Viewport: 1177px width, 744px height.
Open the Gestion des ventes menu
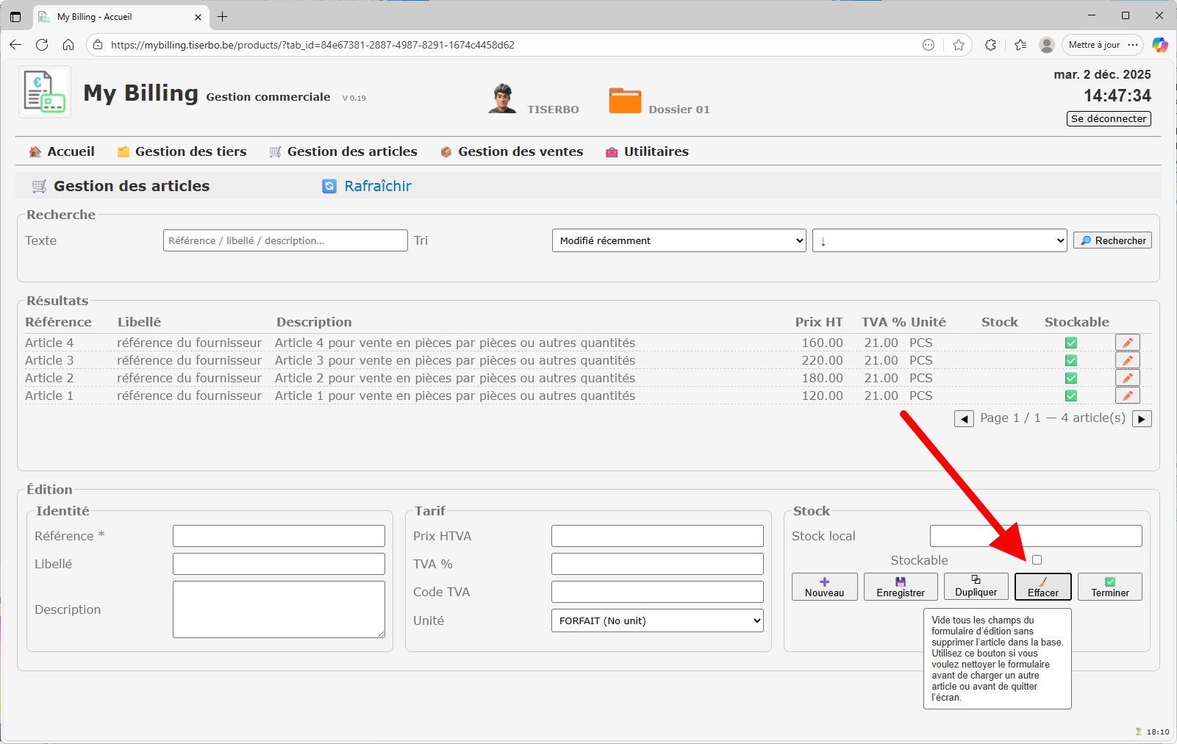512,151
